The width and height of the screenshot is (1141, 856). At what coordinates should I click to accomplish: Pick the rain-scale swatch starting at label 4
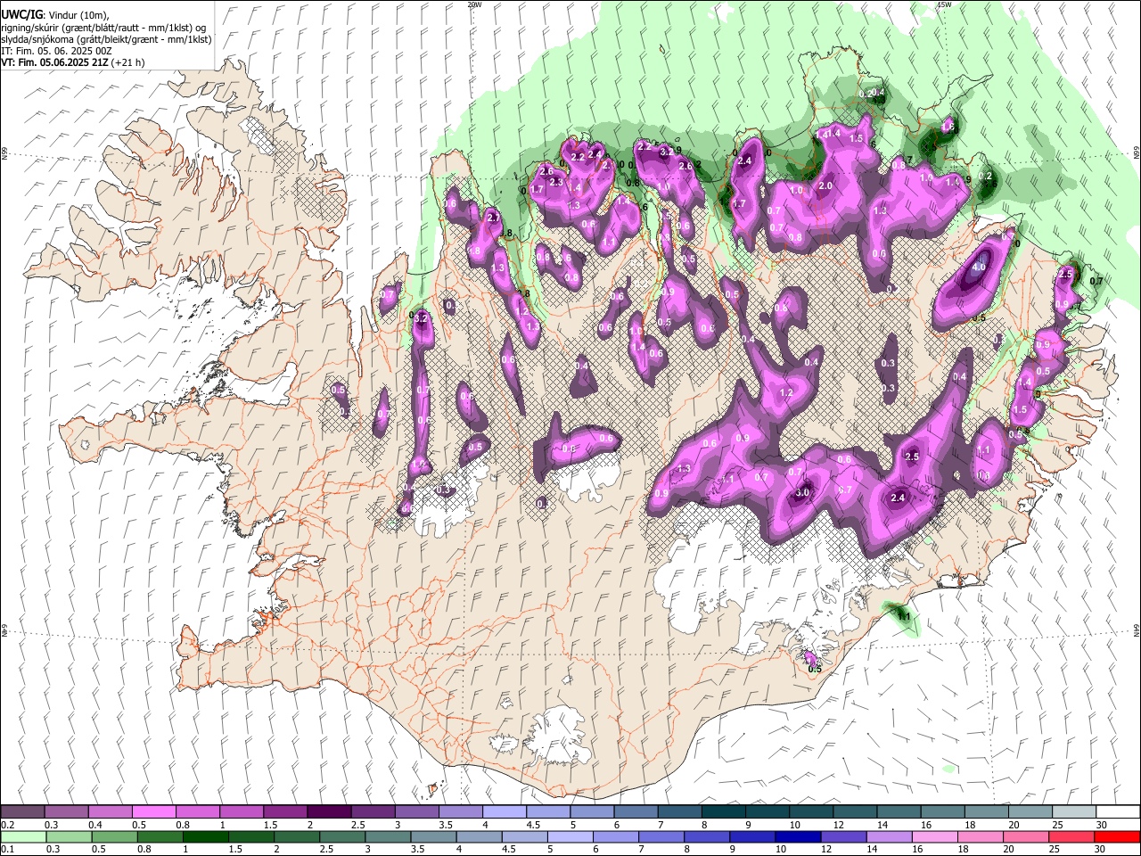479,836
